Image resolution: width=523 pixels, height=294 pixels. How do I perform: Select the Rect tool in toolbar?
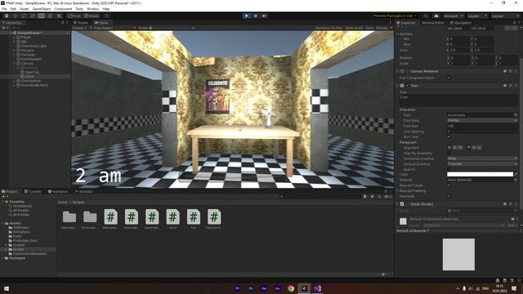[x=42, y=16]
